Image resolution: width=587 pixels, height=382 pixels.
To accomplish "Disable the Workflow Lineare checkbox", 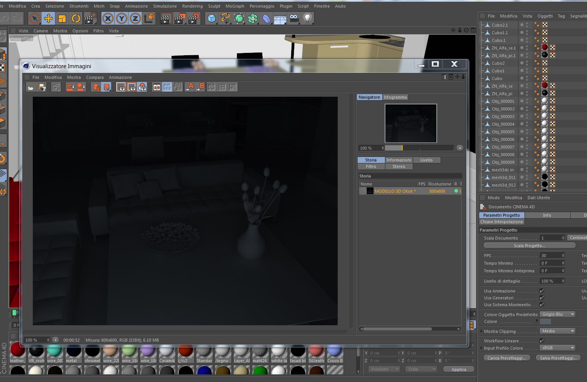I will tap(542, 341).
